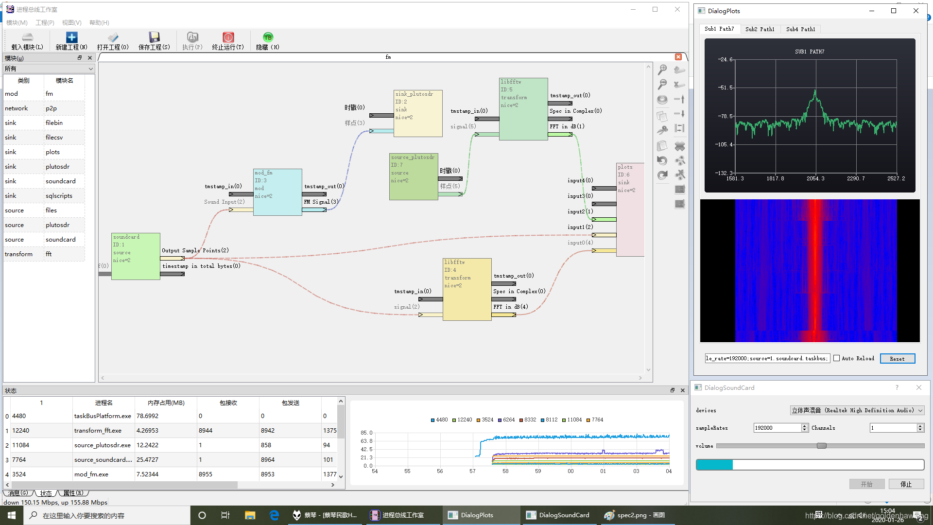
Task: Click the Load Module toolbar icon
Action: [x=27, y=38]
